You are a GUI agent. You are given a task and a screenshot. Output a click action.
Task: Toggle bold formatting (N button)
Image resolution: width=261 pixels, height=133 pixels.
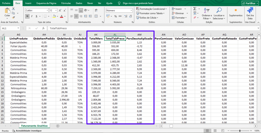[x=28, y=16]
